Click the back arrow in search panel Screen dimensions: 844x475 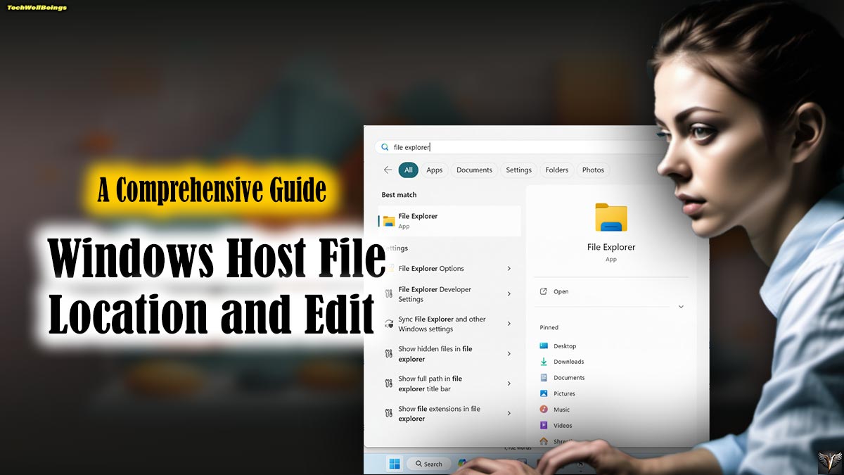387,170
